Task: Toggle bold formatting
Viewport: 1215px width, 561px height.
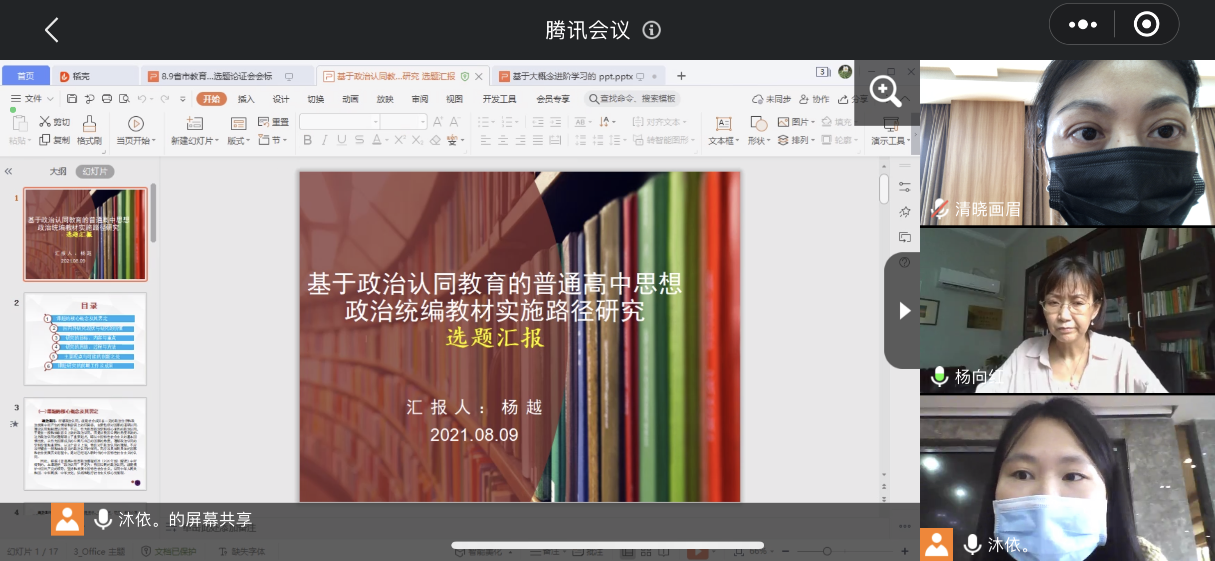Action: (x=308, y=140)
